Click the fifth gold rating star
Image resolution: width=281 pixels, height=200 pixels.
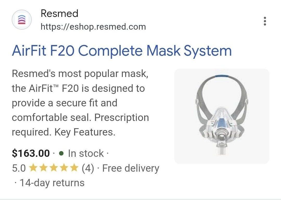(x=74, y=168)
